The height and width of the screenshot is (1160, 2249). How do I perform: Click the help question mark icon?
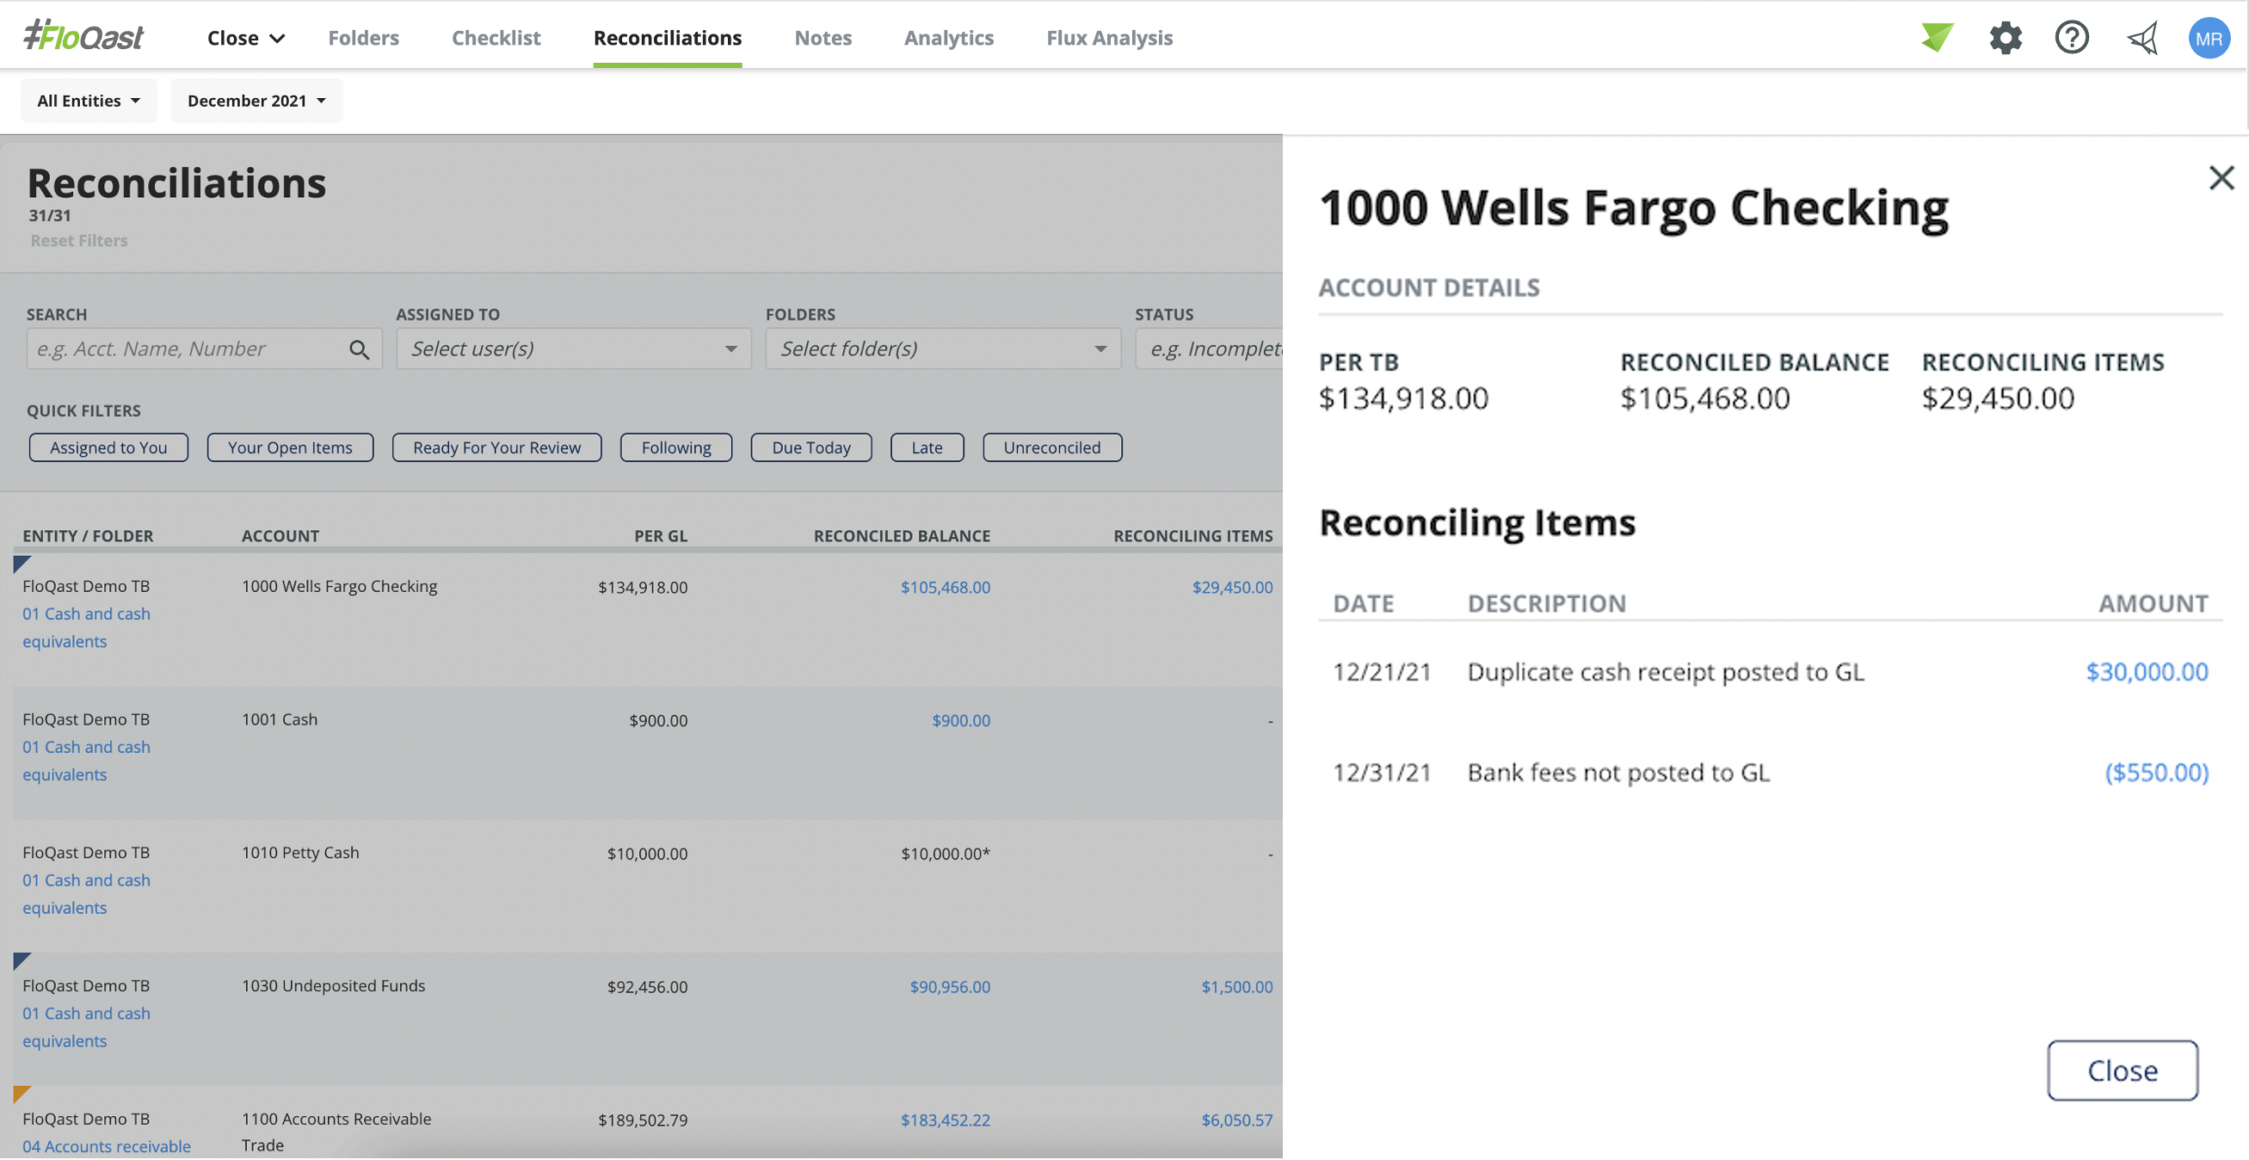point(2071,38)
